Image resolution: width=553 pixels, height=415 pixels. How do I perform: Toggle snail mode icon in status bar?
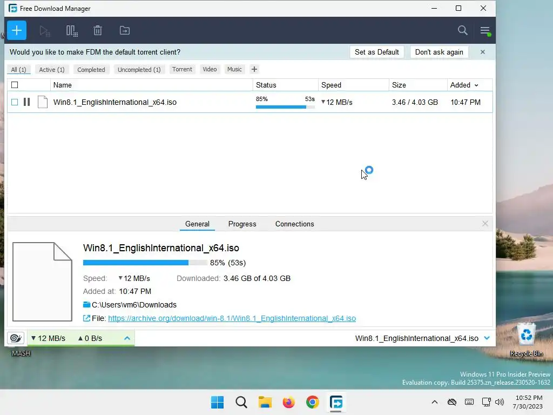(x=16, y=338)
